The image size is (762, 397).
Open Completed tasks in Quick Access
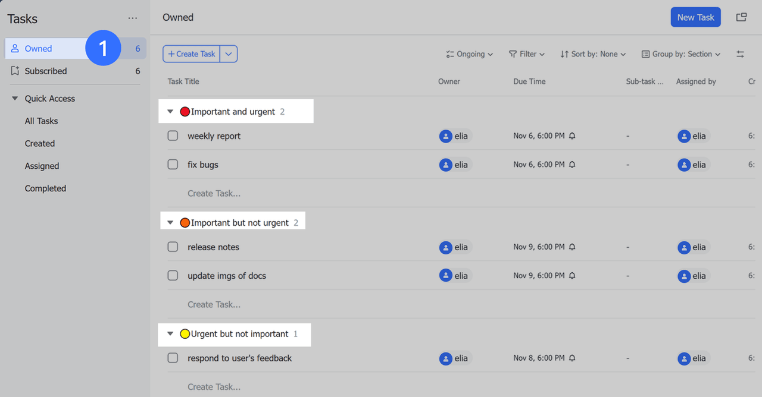pyautogui.click(x=45, y=188)
